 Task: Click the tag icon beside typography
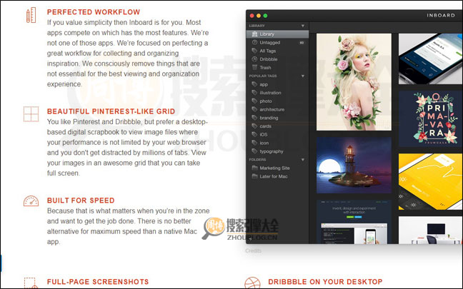coord(254,151)
